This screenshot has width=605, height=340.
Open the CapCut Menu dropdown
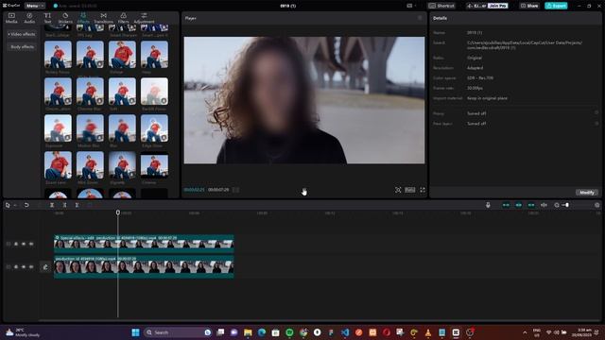34,6
